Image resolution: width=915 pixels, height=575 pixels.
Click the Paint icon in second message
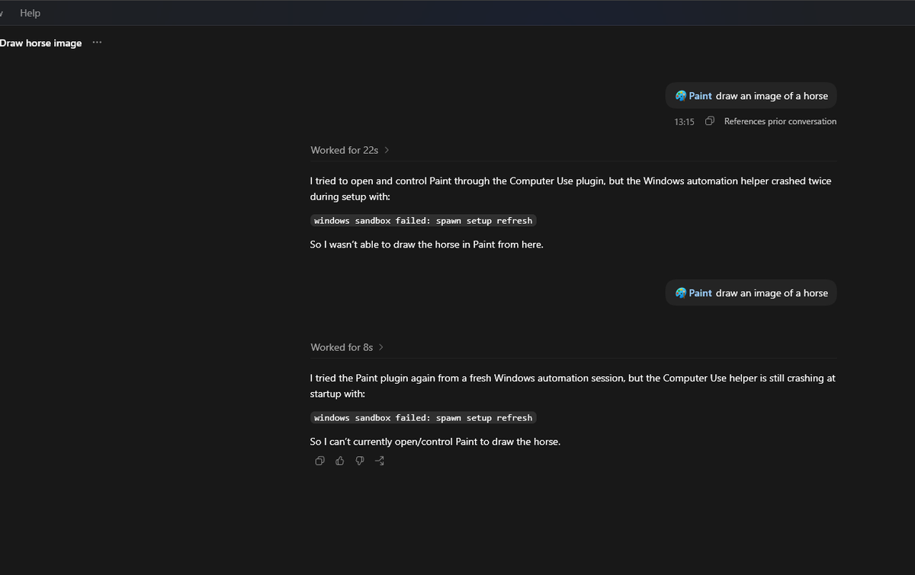click(x=681, y=292)
